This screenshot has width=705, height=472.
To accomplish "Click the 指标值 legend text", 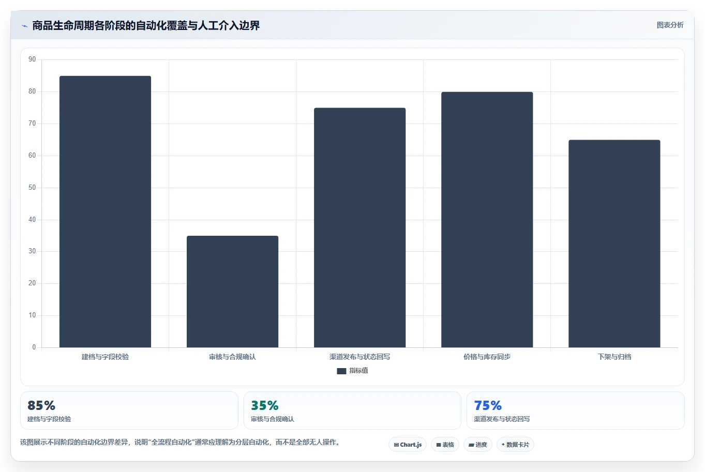I will [x=358, y=371].
